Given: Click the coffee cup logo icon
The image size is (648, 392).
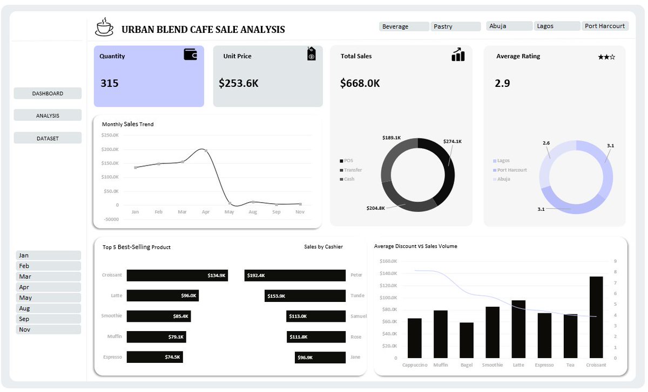Looking at the screenshot, I should (104, 26).
